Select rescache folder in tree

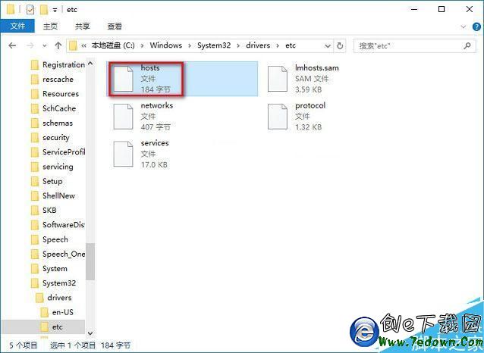click(58, 80)
